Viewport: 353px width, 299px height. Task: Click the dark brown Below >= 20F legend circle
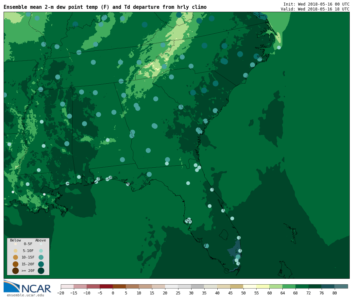(15, 271)
